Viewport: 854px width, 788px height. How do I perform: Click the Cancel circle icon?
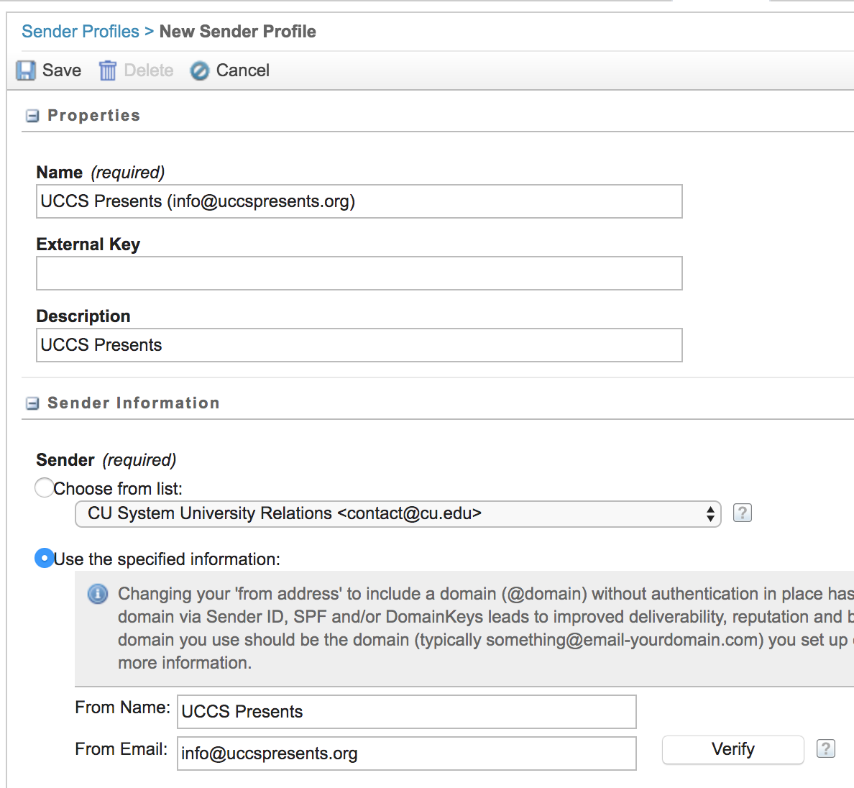(199, 70)
